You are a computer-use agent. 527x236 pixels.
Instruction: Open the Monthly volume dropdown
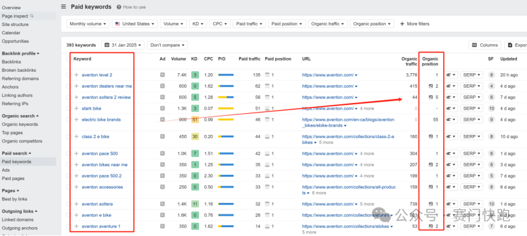point(88,24)
